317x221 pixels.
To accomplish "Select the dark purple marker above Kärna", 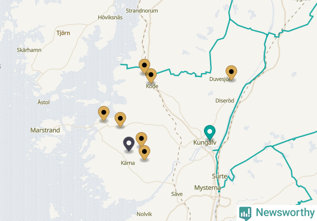I will [129, 144].
